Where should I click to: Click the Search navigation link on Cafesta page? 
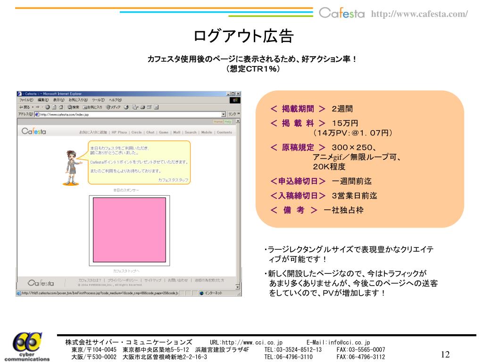pos(191,132)
